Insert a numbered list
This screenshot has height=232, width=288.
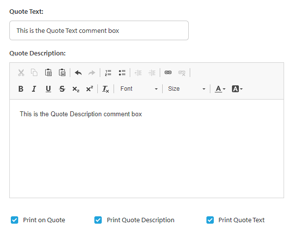point(108,73)
